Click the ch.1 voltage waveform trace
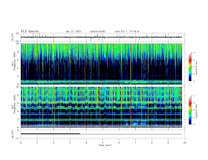 tap(101, 37)
